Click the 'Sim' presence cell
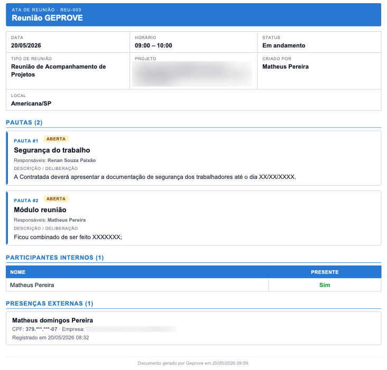 pos(325,285)
